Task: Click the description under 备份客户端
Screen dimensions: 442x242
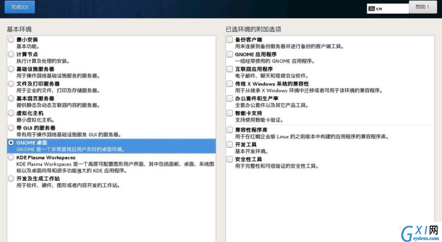Action: click(x=290, y=46)
